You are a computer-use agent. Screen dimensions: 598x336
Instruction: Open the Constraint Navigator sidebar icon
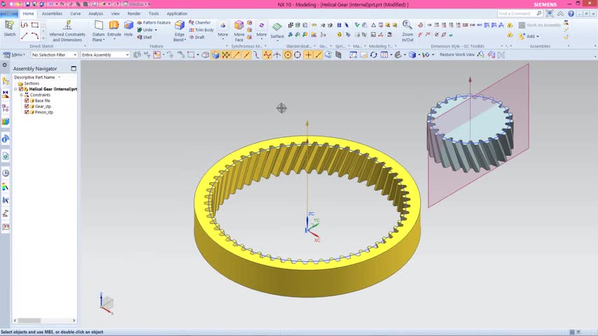[x=6, y=94]
